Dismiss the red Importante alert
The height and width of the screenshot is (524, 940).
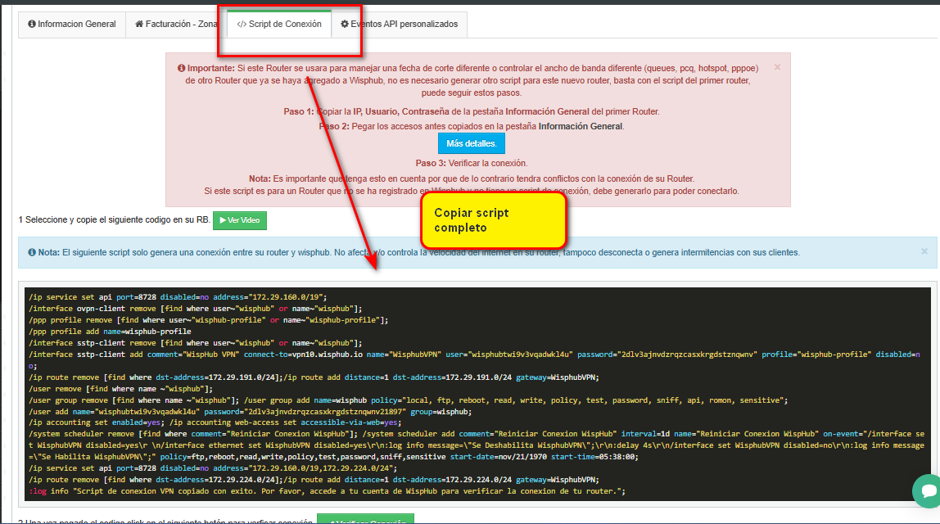point(777,67)
